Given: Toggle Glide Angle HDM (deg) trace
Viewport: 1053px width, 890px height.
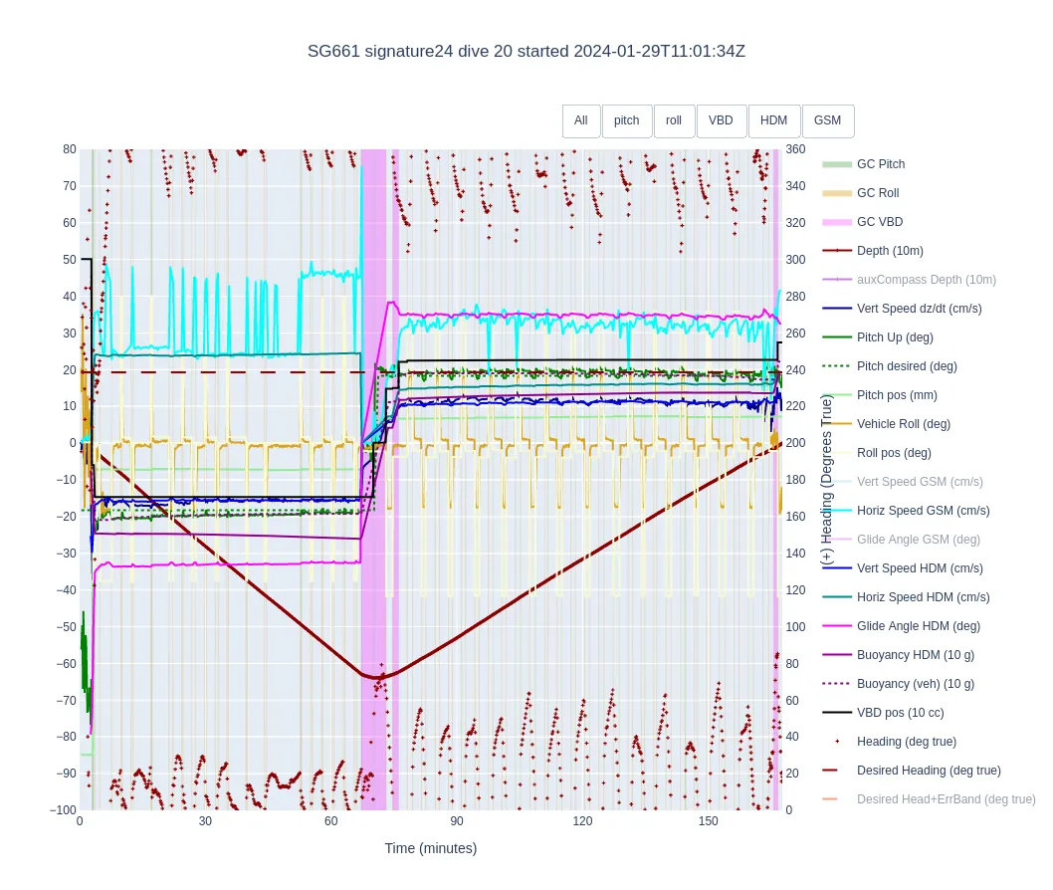Looking at the screenshot, I should click(x=902, y=627).
